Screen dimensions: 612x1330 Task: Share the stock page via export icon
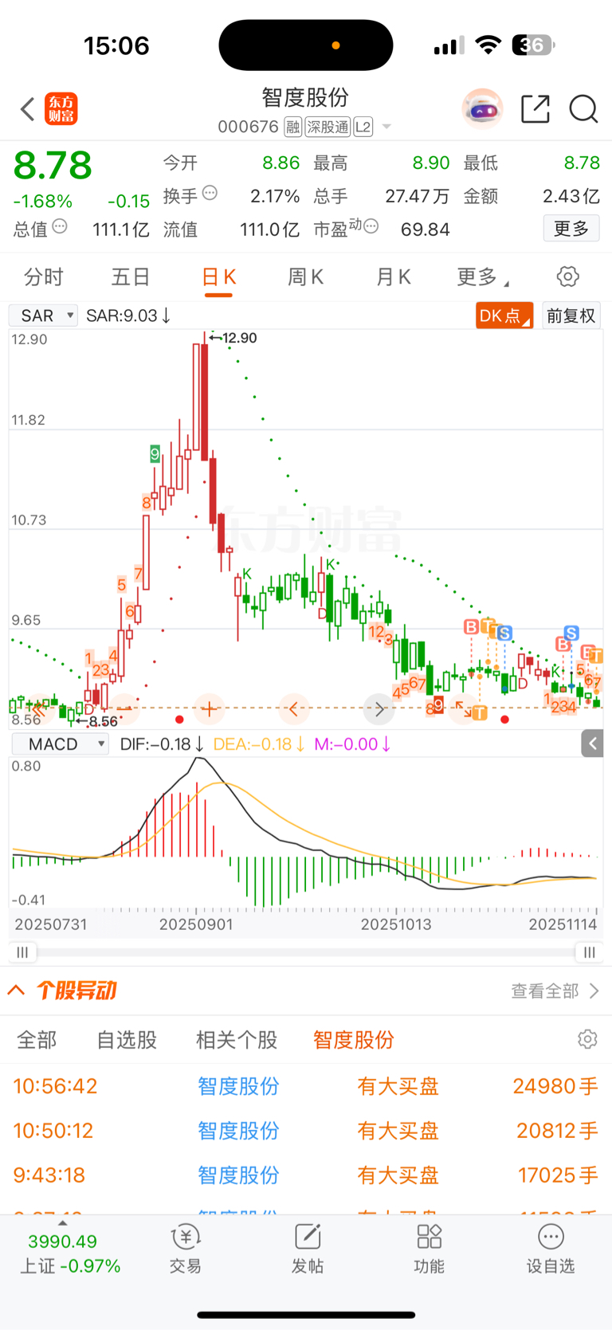click(535, 109)
